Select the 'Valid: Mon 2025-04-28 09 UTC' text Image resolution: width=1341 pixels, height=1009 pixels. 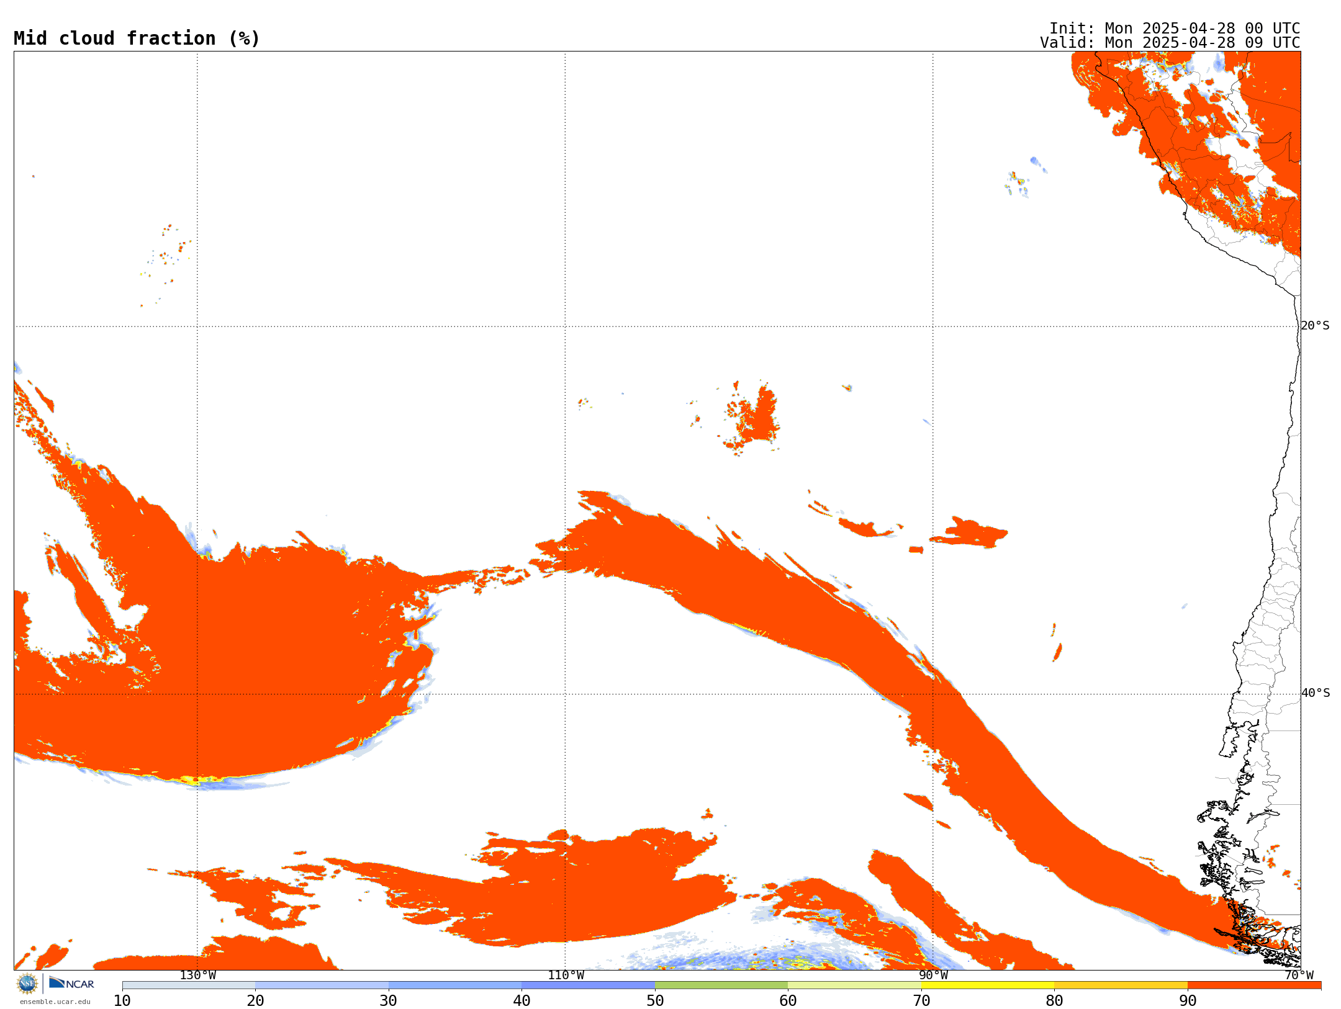point(1170,43)
